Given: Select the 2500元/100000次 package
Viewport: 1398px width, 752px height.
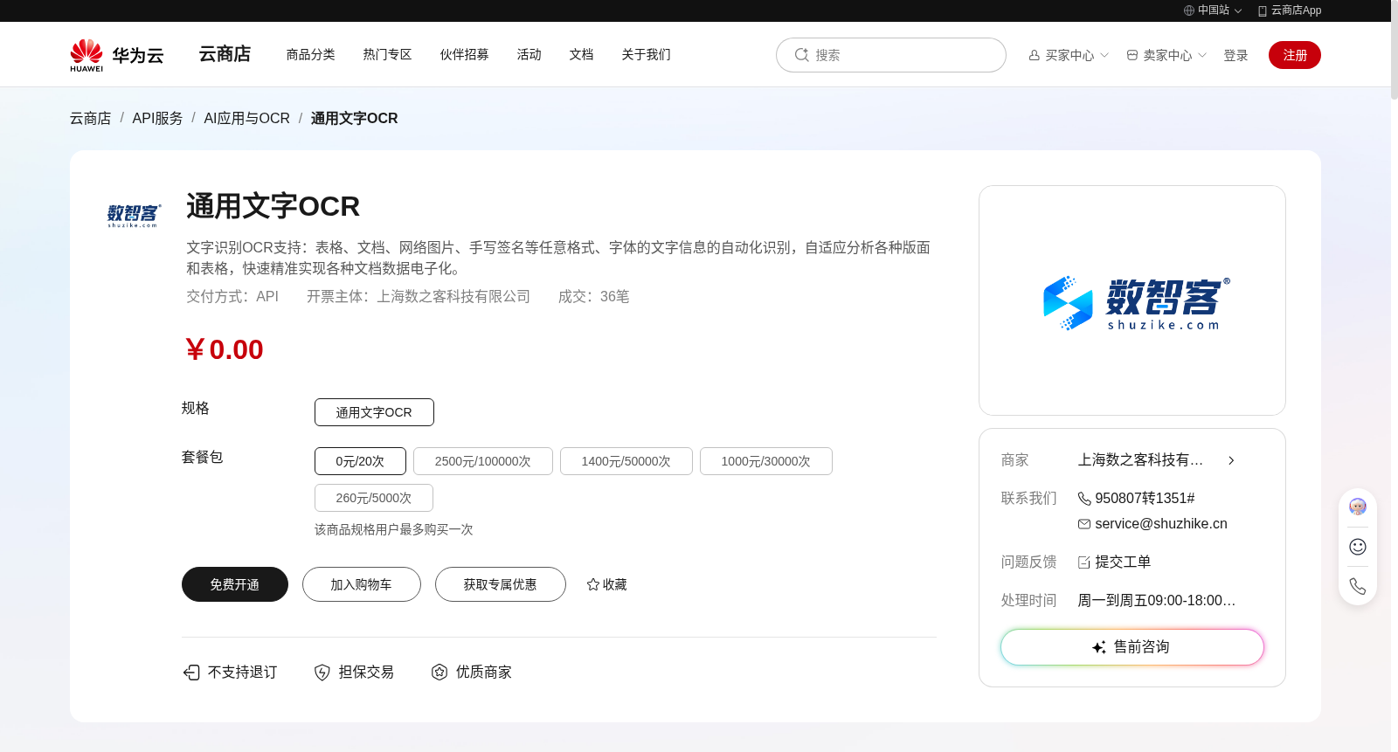Looking at the screenshot, I should [483, 461].
